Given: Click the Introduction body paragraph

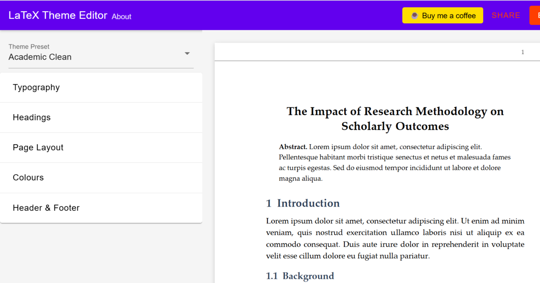Looking at the screenshot, I should click(x=395, y=239).
